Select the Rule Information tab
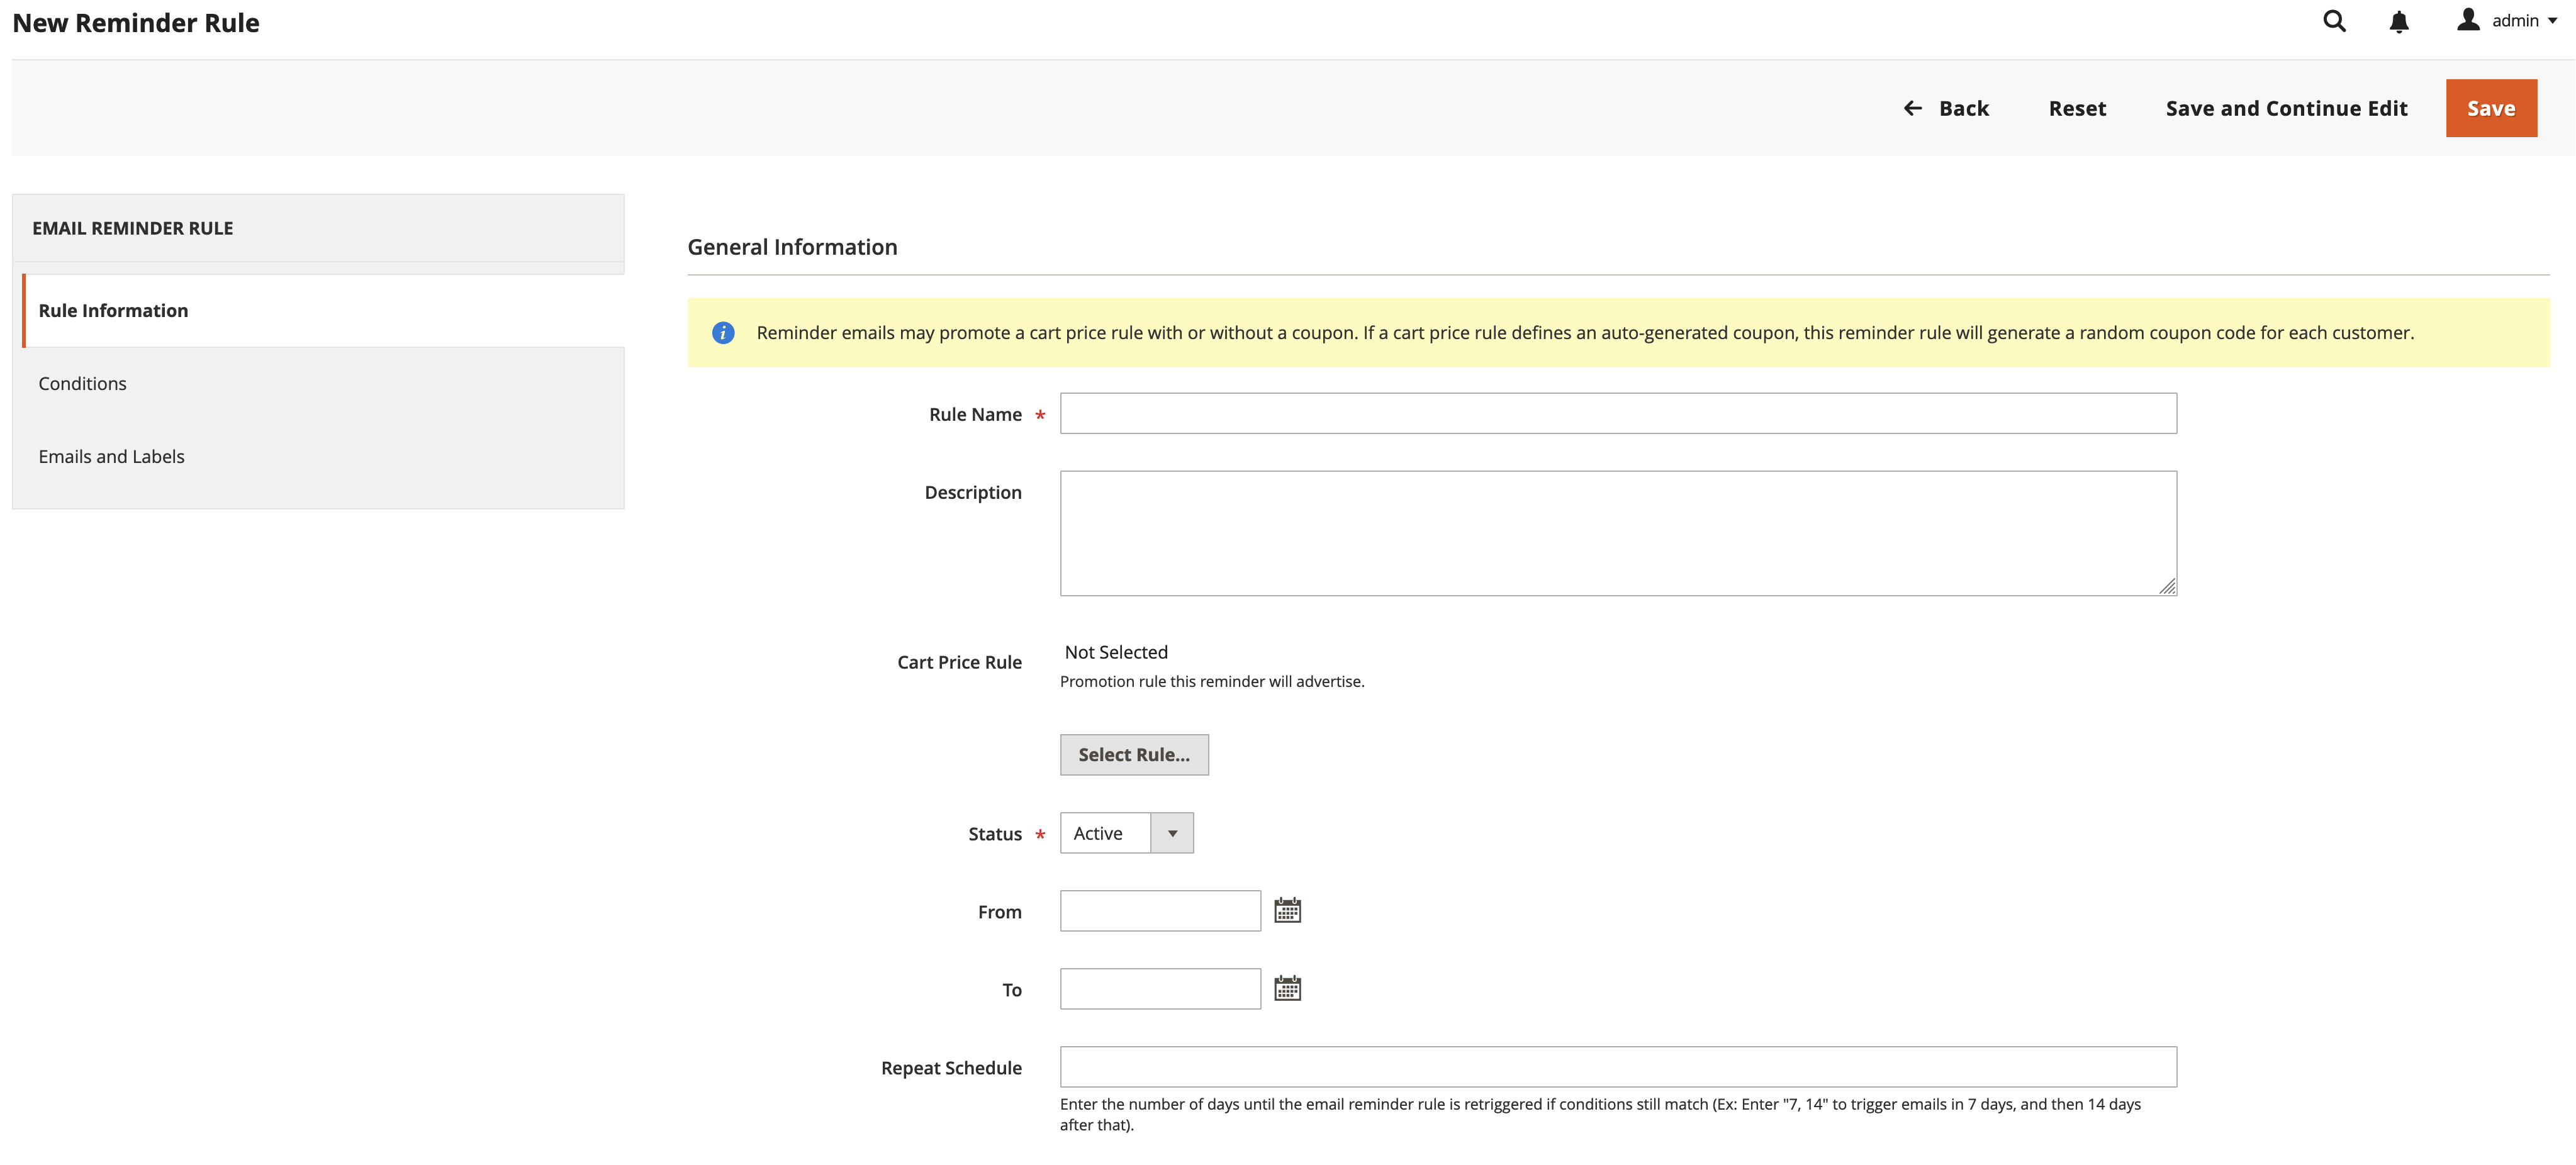 click(x=113, y=311)
